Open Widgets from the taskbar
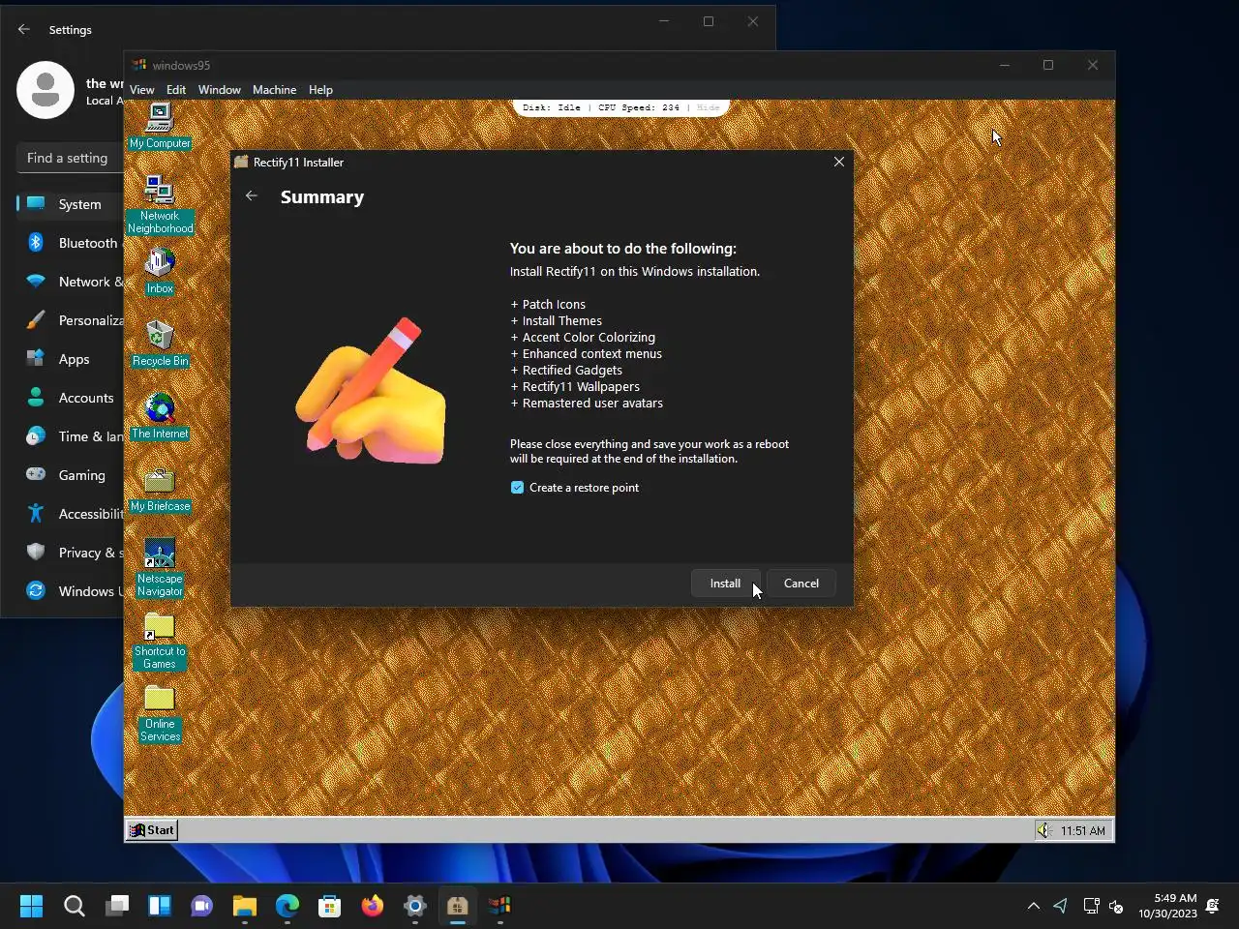 click(x=160, y=906)
